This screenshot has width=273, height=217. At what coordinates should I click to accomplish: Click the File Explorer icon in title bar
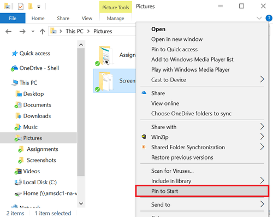[7, 7]
